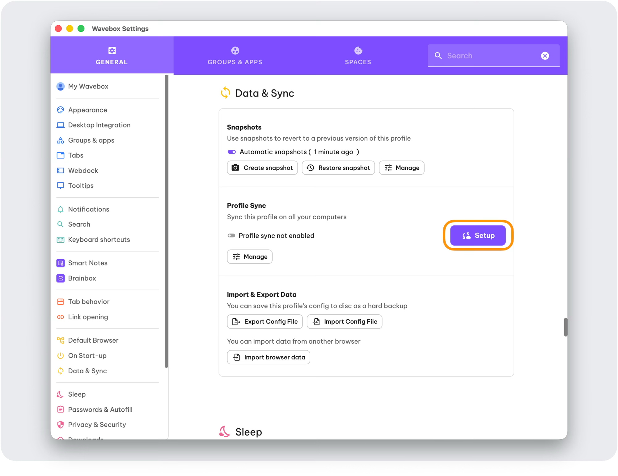Click the main content scrollbar thumb
This screenshot has width=618, height=476.
point(565,327)
